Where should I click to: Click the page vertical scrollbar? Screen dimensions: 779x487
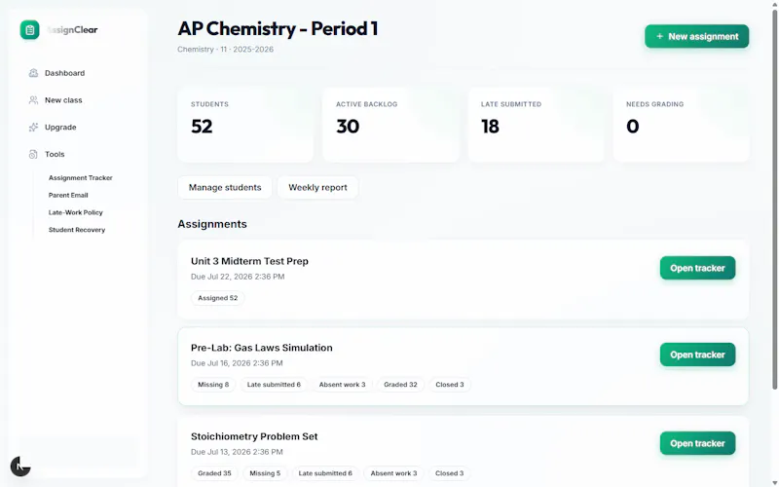(774, 199)
